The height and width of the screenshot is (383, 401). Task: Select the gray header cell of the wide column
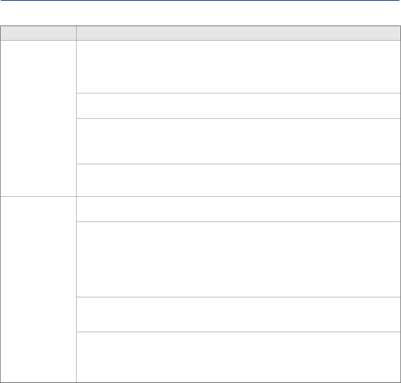click(238, 33)
